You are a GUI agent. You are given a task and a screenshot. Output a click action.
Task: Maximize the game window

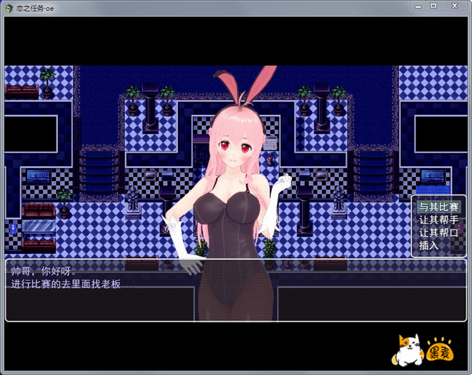click(x=433, y=6)
